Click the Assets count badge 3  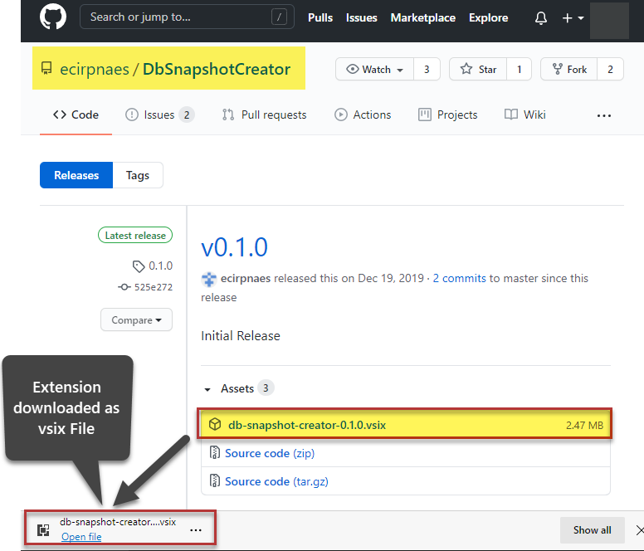(266, 388)
